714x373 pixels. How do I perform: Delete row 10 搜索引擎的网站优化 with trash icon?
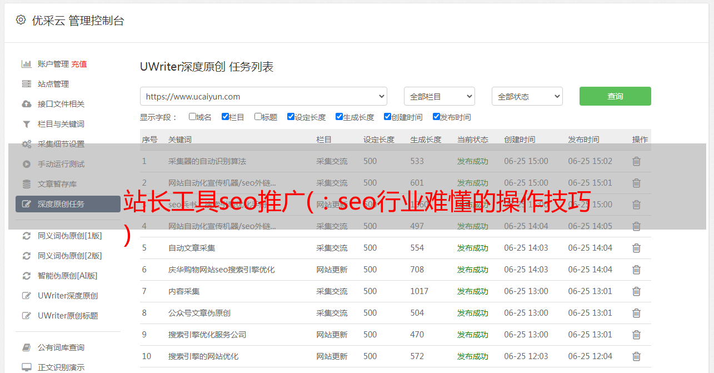coord(637,356)
